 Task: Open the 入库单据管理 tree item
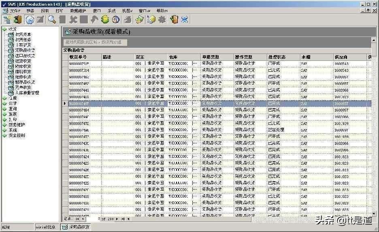(x=27, y=93)
